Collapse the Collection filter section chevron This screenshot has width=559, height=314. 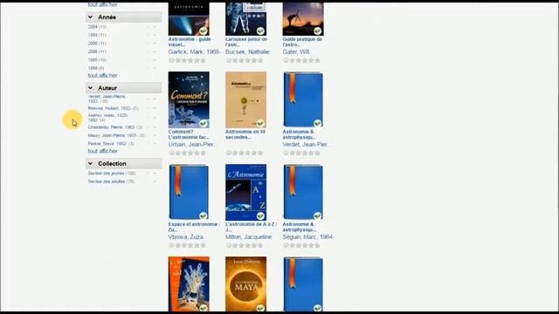(91, 164)
